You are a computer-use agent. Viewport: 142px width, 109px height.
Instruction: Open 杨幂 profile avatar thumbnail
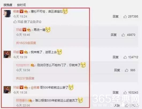pyautogui.click(x=7, y=14)
